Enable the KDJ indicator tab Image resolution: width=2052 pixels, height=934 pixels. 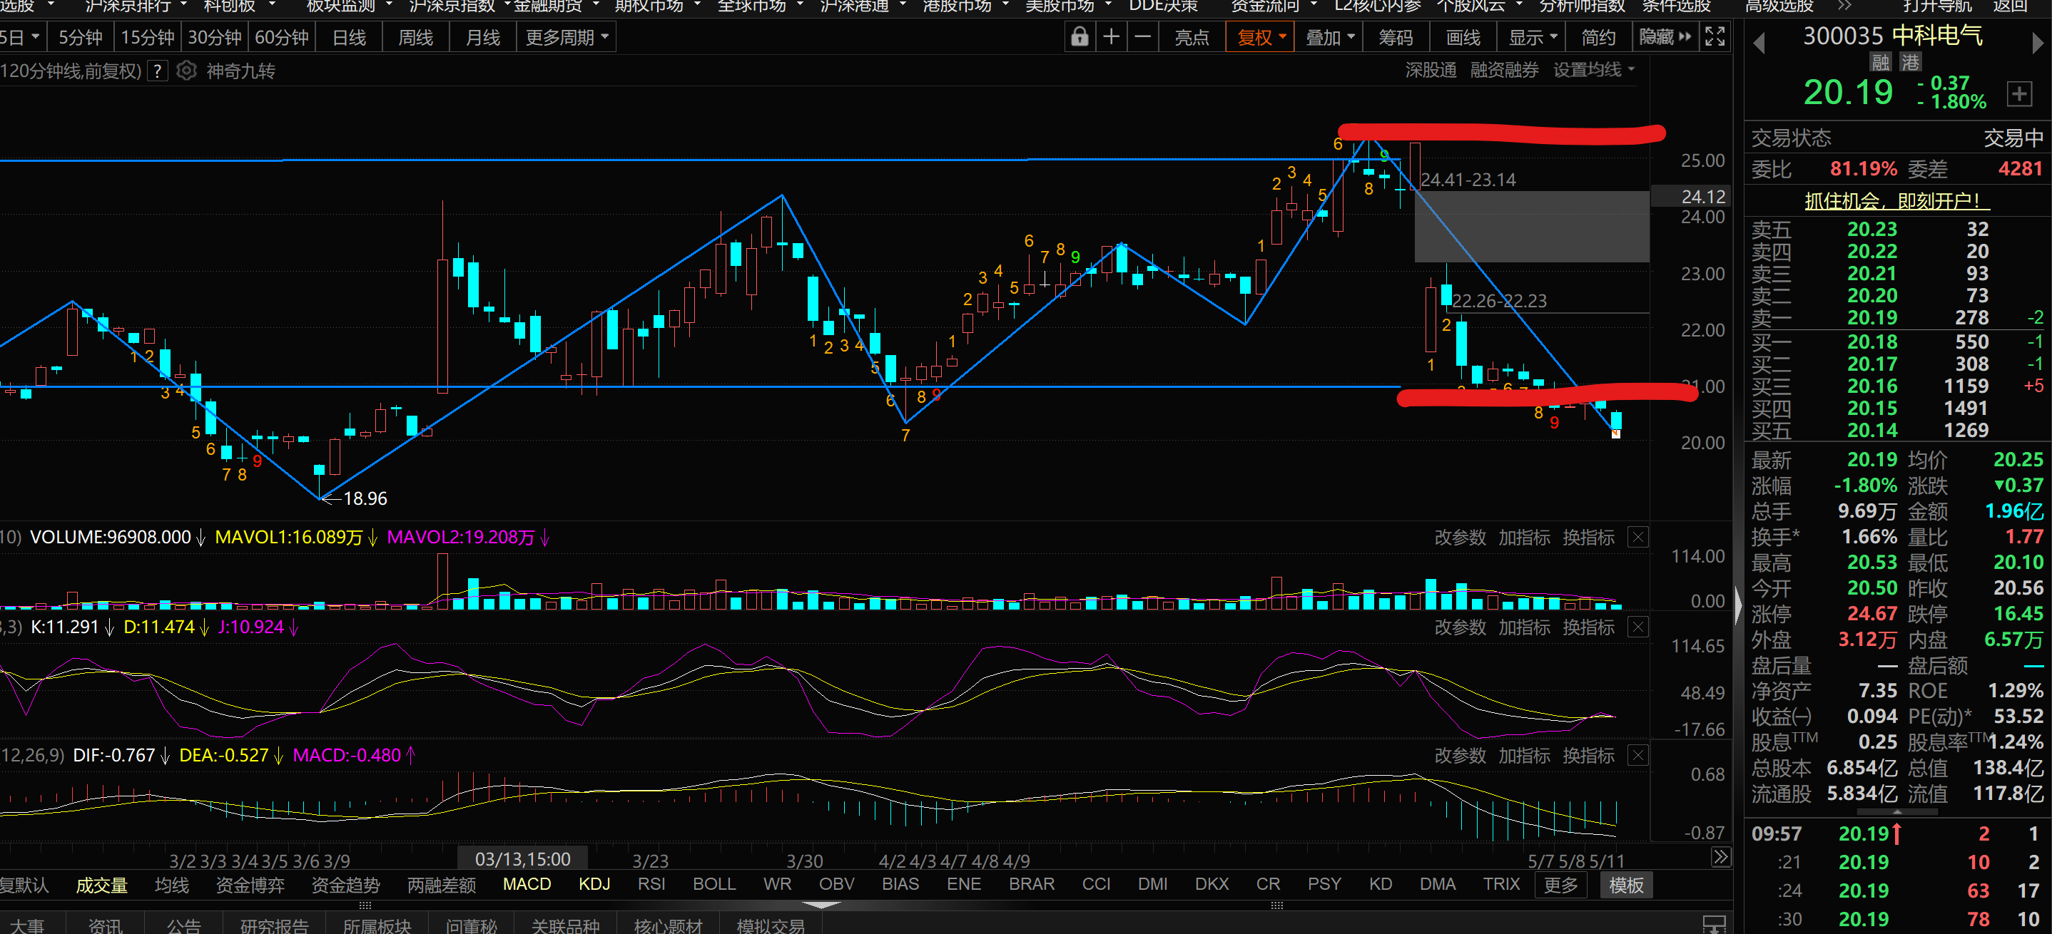tap(594, 885)
